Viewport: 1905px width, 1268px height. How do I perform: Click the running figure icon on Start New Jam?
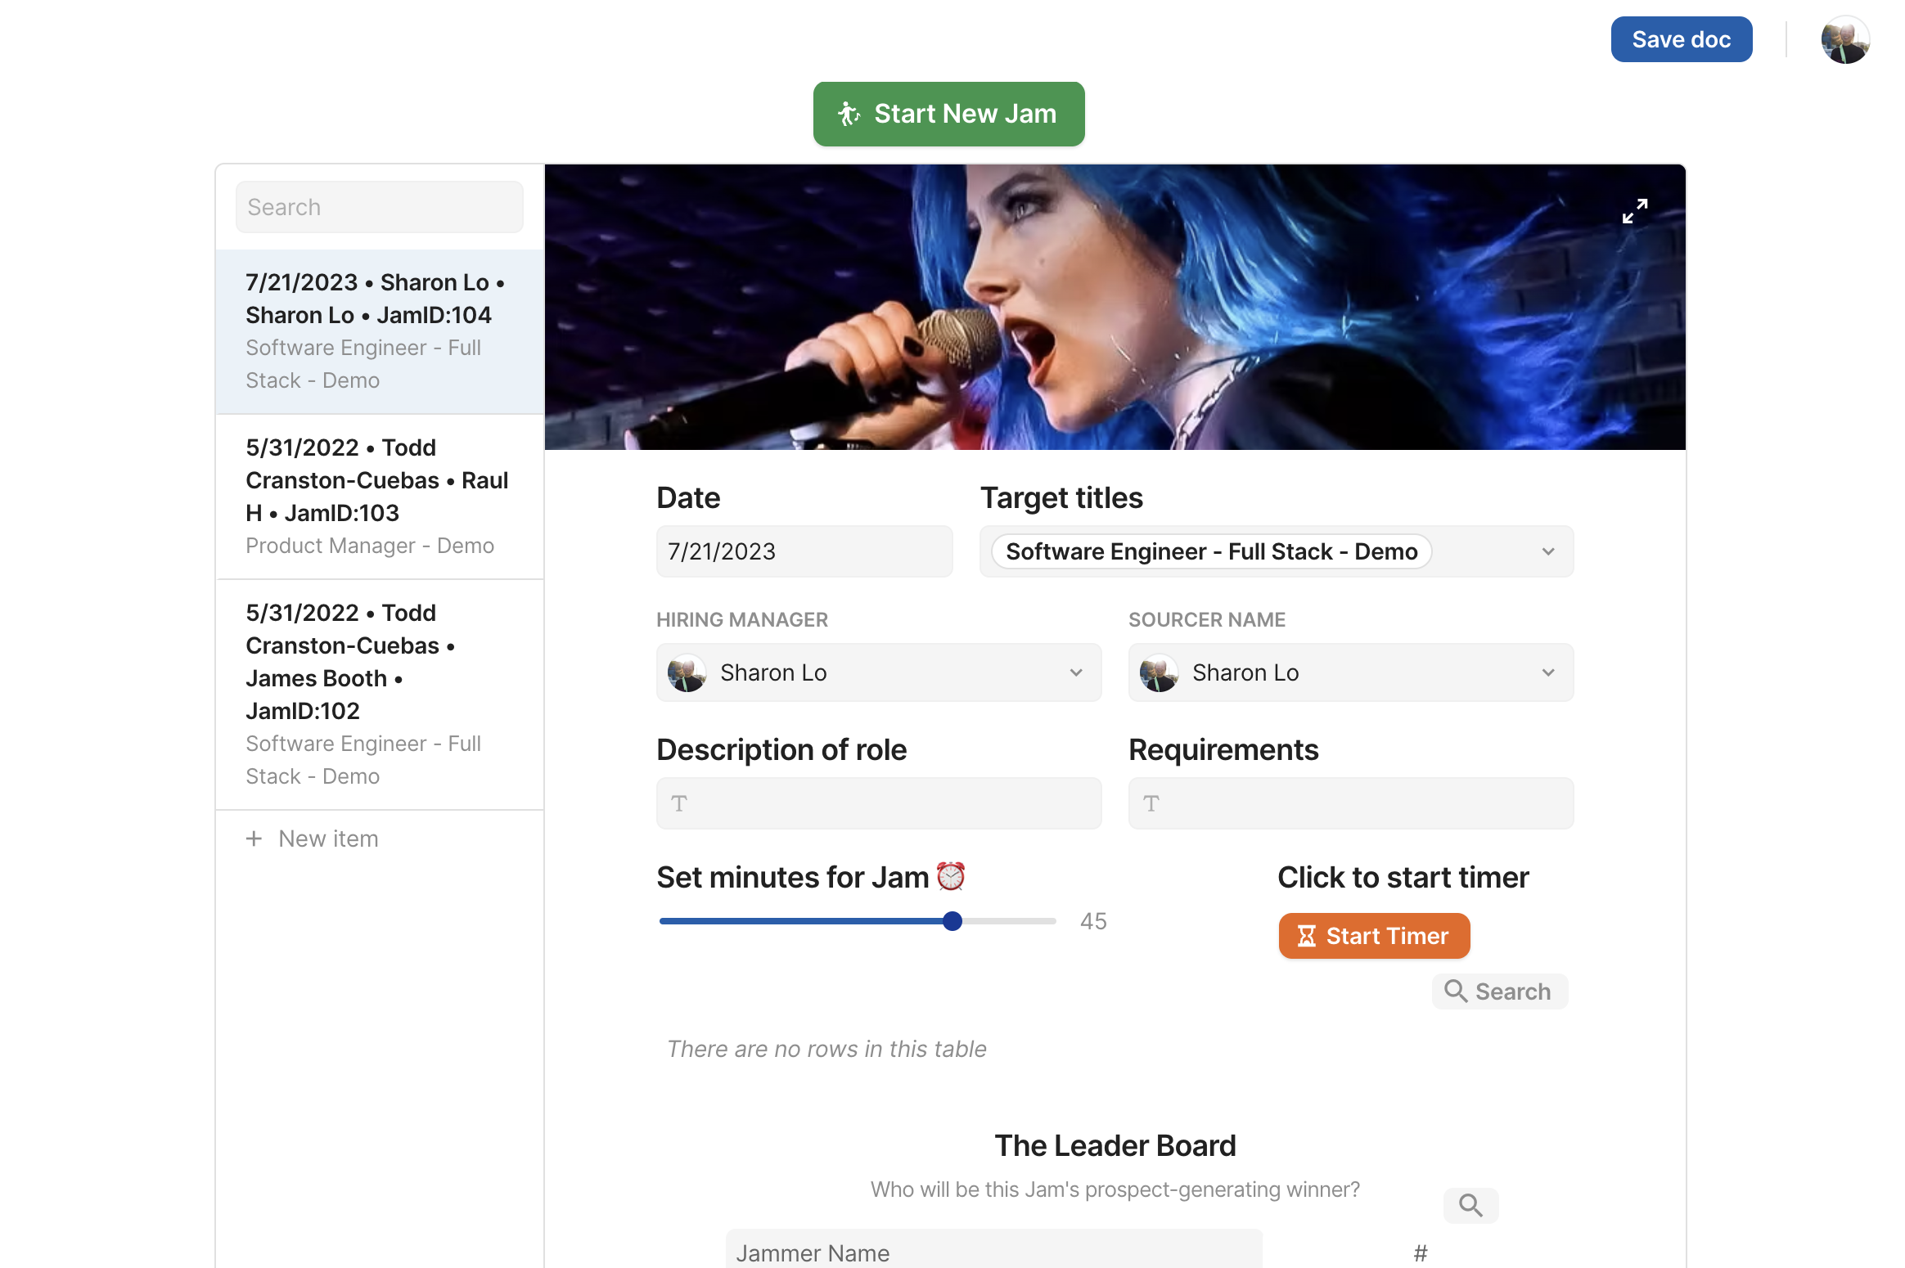pyautogui.click(x=849, y=114)
